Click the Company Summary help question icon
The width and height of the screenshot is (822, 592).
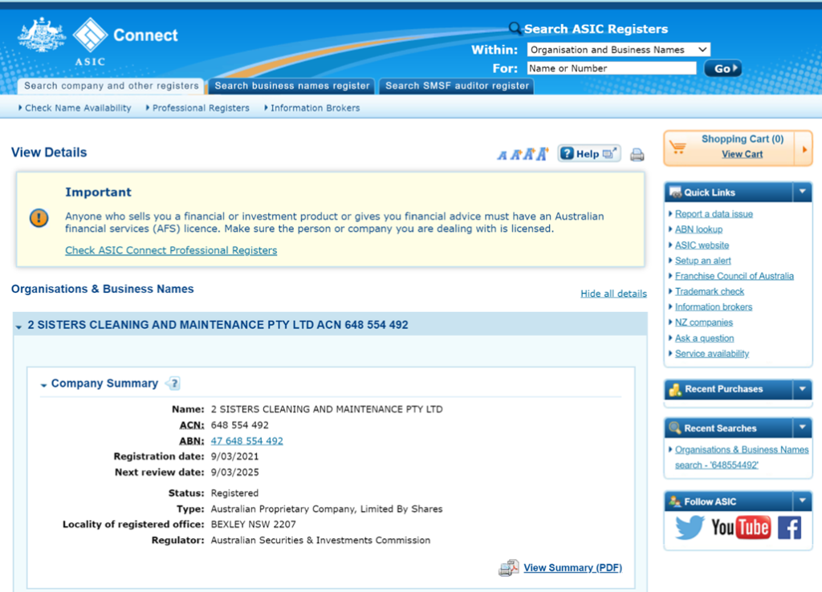point(173,383)
